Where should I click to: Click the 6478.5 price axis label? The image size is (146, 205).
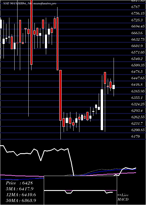tap(137, 72)
